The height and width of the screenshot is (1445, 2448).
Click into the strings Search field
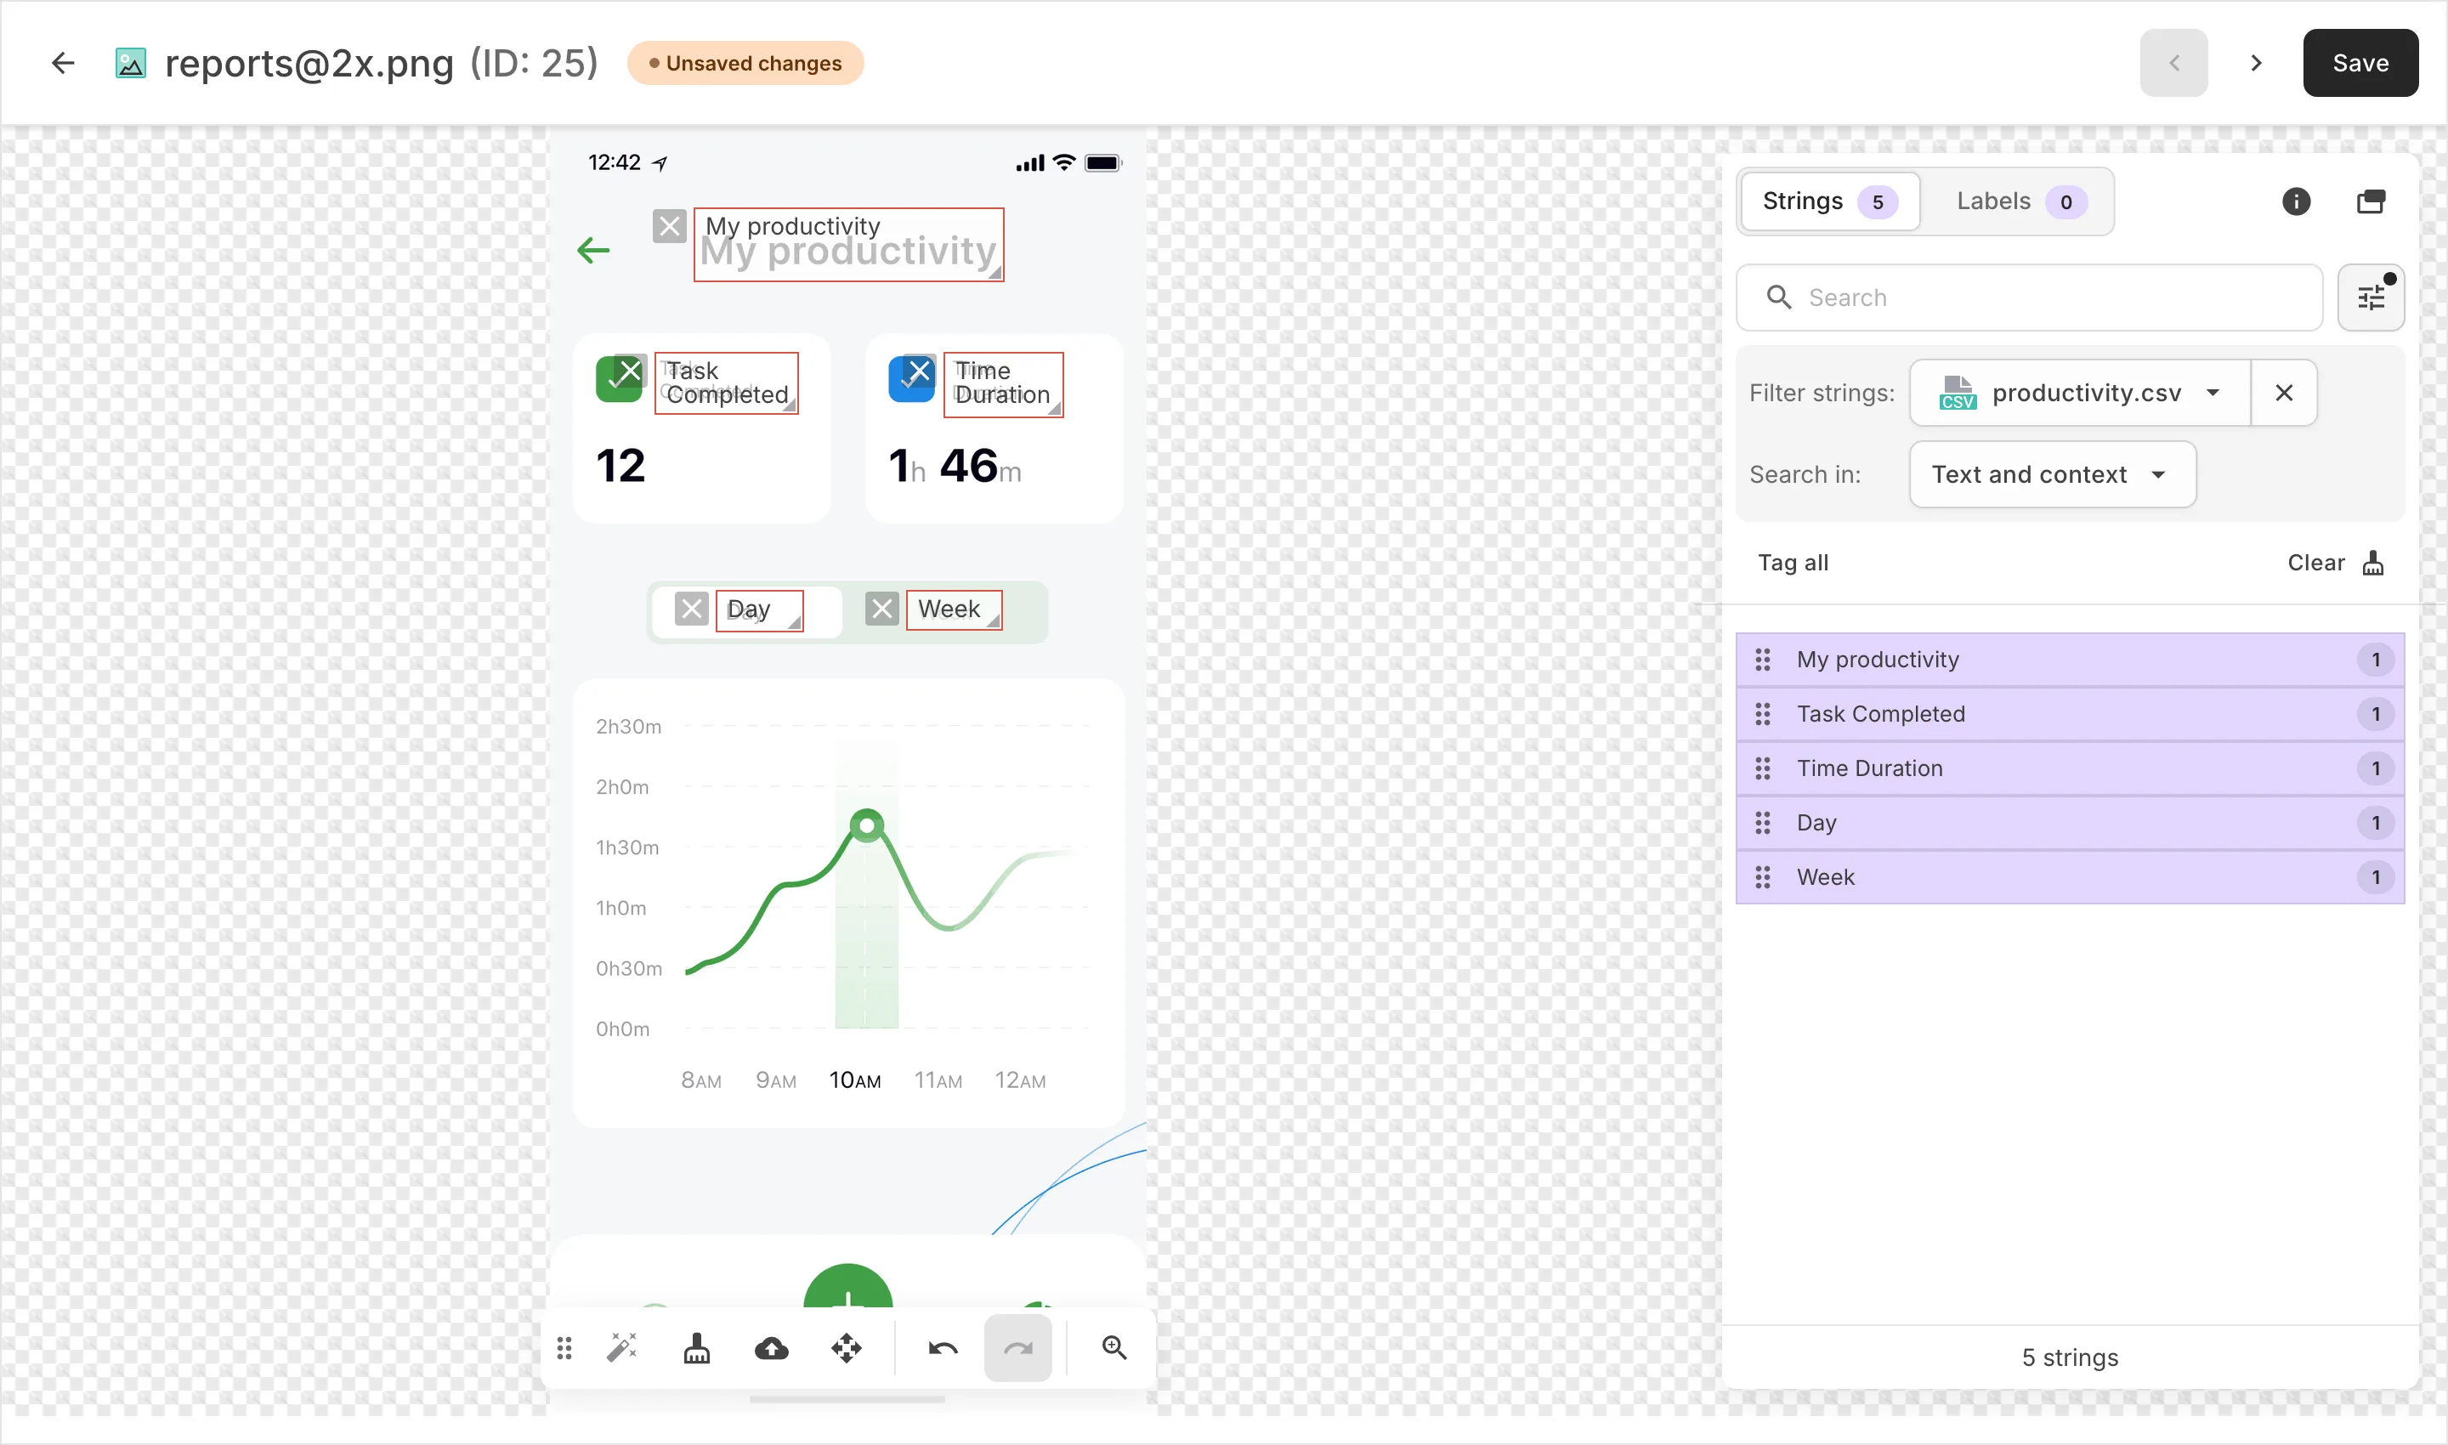(x=2029, y=297)
